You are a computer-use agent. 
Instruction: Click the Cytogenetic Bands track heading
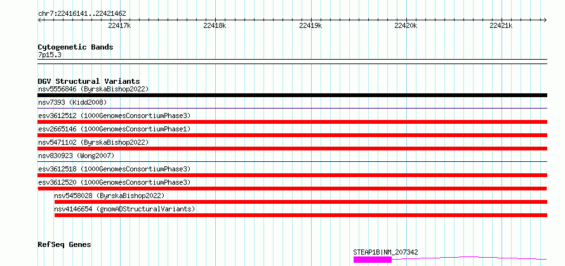[76, 47]
